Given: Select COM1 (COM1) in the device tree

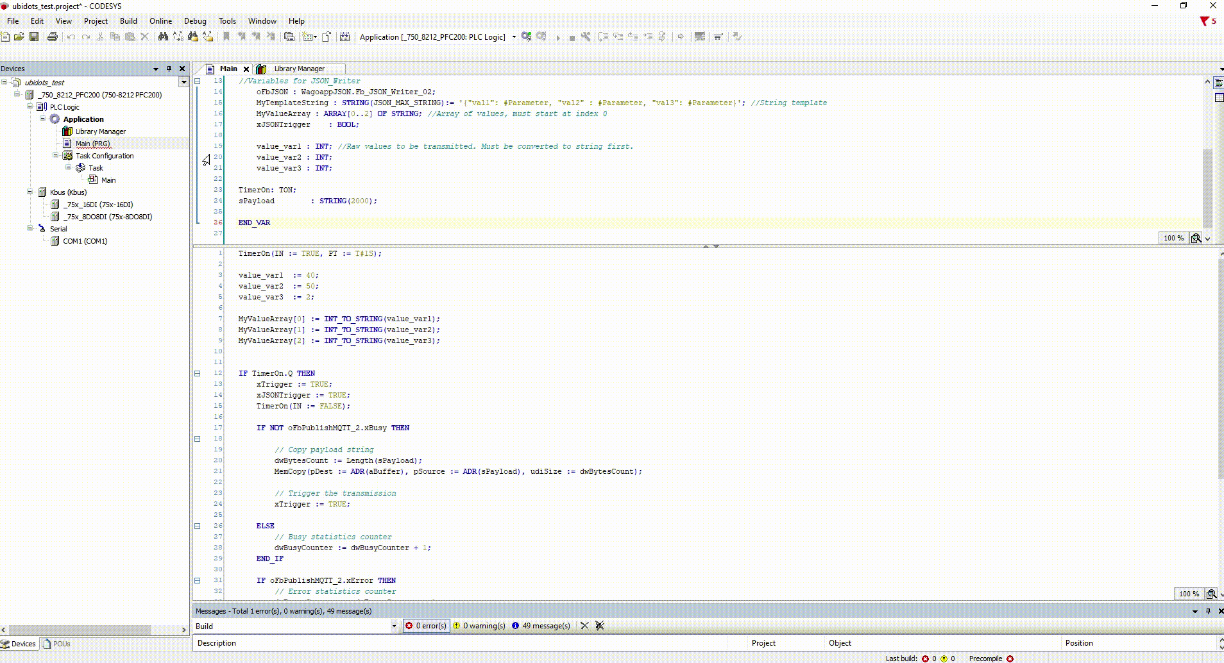Looking at the screenshot, I should pyautogui.click(x=85, y=241).
